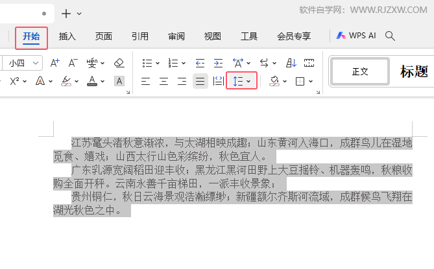Image resolution: width=434 pixels, height=269 pixels.
Task: Open the 工具 tab
Action: coord(249,36)
